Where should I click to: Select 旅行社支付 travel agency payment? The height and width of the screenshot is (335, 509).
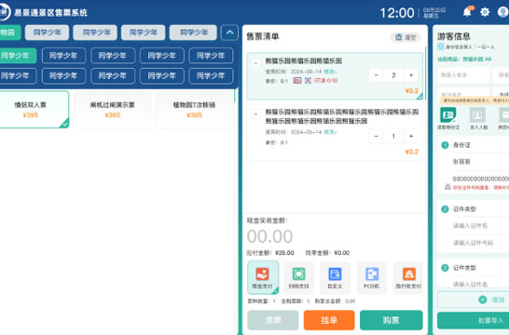click(408, 278)
